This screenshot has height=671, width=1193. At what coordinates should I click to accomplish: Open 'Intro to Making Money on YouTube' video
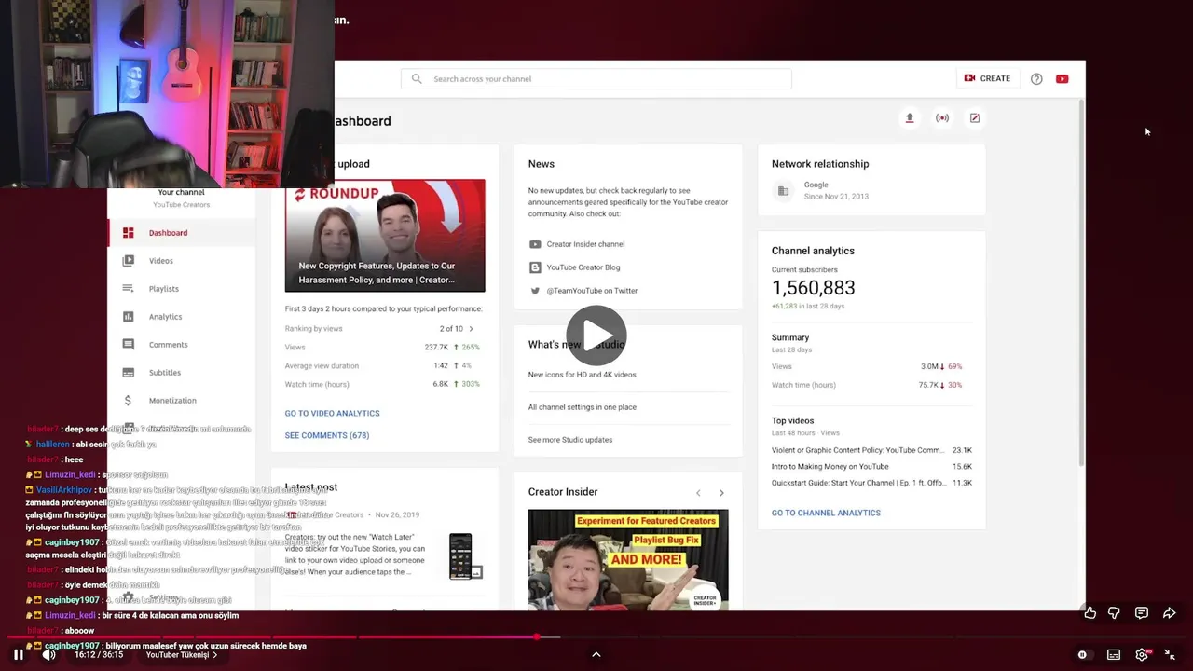tap(830, 467)
